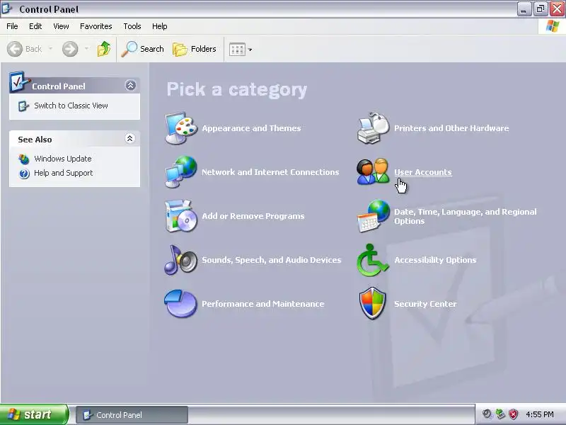Click the User Accounts category link
This screenshot has width=566, height=425.
pyautogui.click(x=422, y=172)
